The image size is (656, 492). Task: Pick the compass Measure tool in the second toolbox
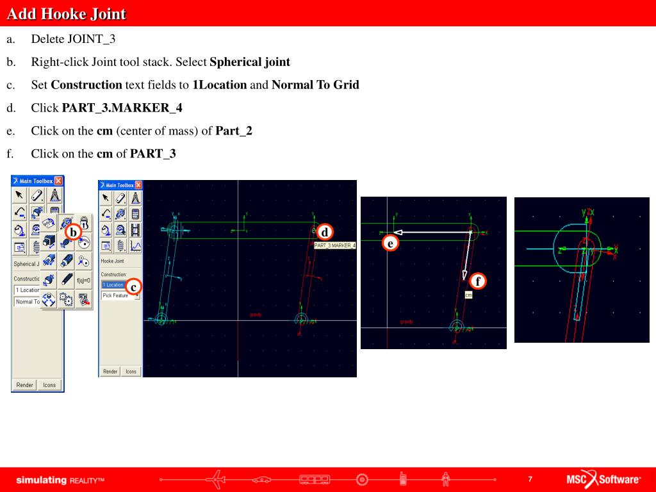point(135,197)
